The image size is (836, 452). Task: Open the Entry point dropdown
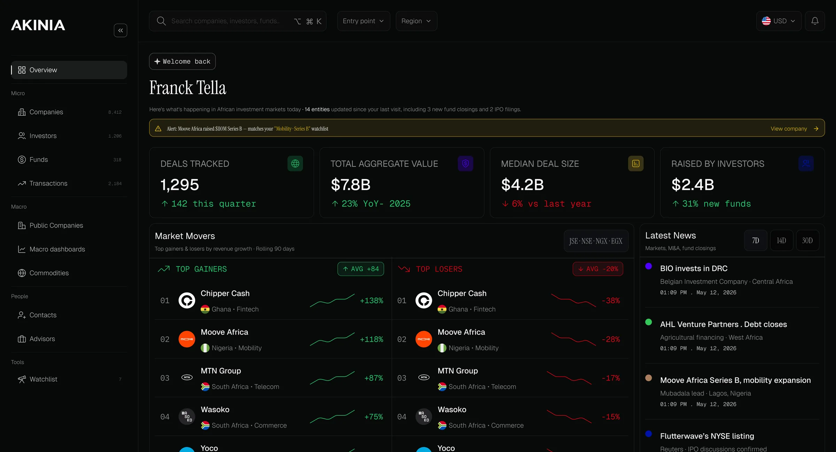click(363, 21)
